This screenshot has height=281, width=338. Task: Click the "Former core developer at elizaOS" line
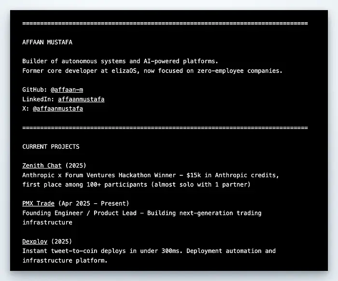[152, 71]
